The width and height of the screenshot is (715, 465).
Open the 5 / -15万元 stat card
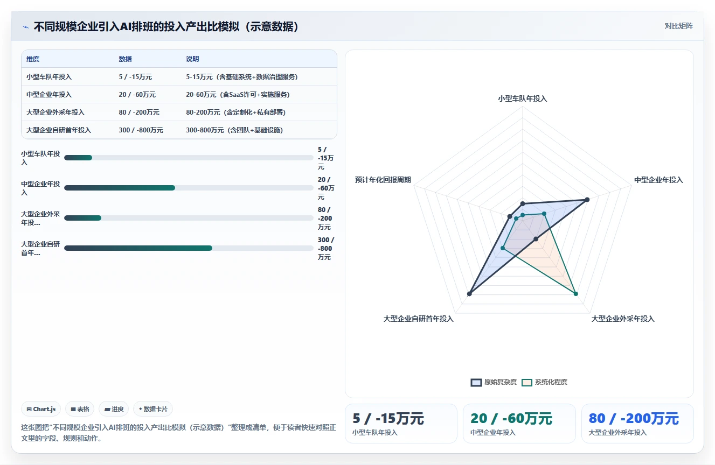pos(401,424)
